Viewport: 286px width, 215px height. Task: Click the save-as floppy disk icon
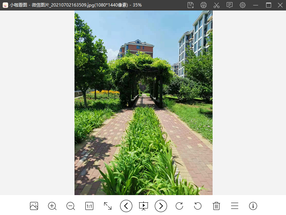191,5
